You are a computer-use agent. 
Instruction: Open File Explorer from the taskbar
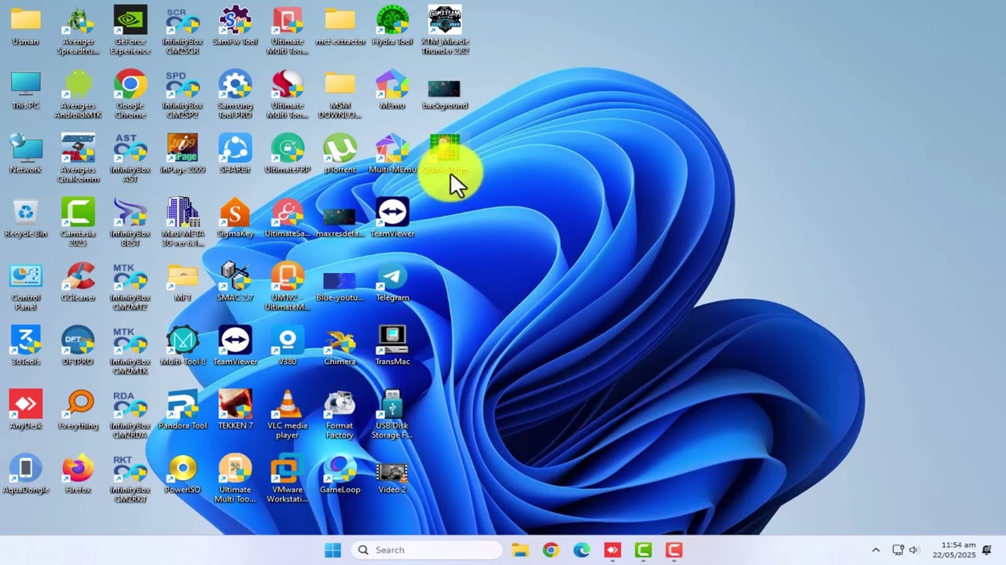click(520, 550)
